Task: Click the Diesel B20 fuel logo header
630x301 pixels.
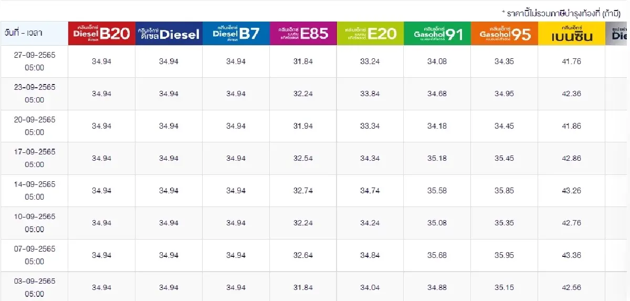Action: coord(101,34)
